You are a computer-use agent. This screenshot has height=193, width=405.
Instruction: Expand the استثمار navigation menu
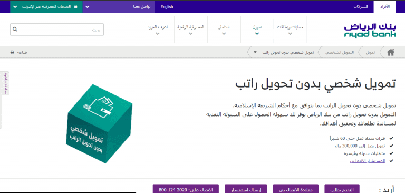click(x=224, y=30)
